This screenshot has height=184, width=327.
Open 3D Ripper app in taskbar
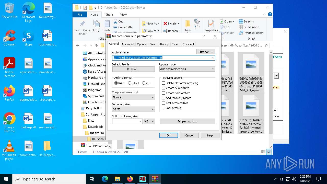click(143, 179)
